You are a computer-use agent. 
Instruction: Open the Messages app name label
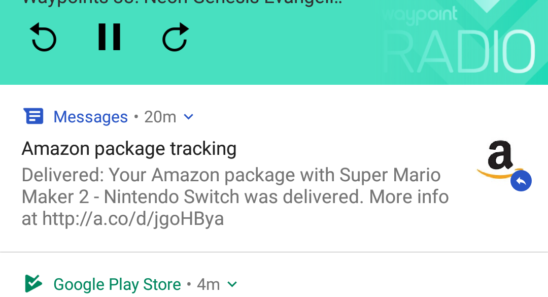click(x=90, y=117)
